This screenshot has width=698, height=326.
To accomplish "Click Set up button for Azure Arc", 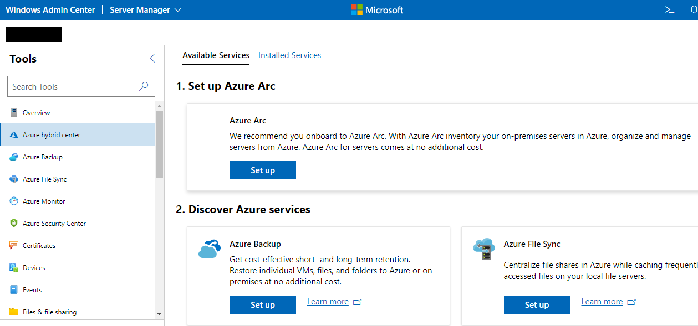I will [x=262, y=170].
